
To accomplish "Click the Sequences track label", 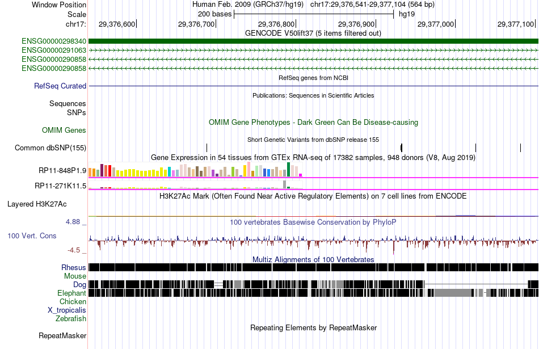I will click(68, 103).
